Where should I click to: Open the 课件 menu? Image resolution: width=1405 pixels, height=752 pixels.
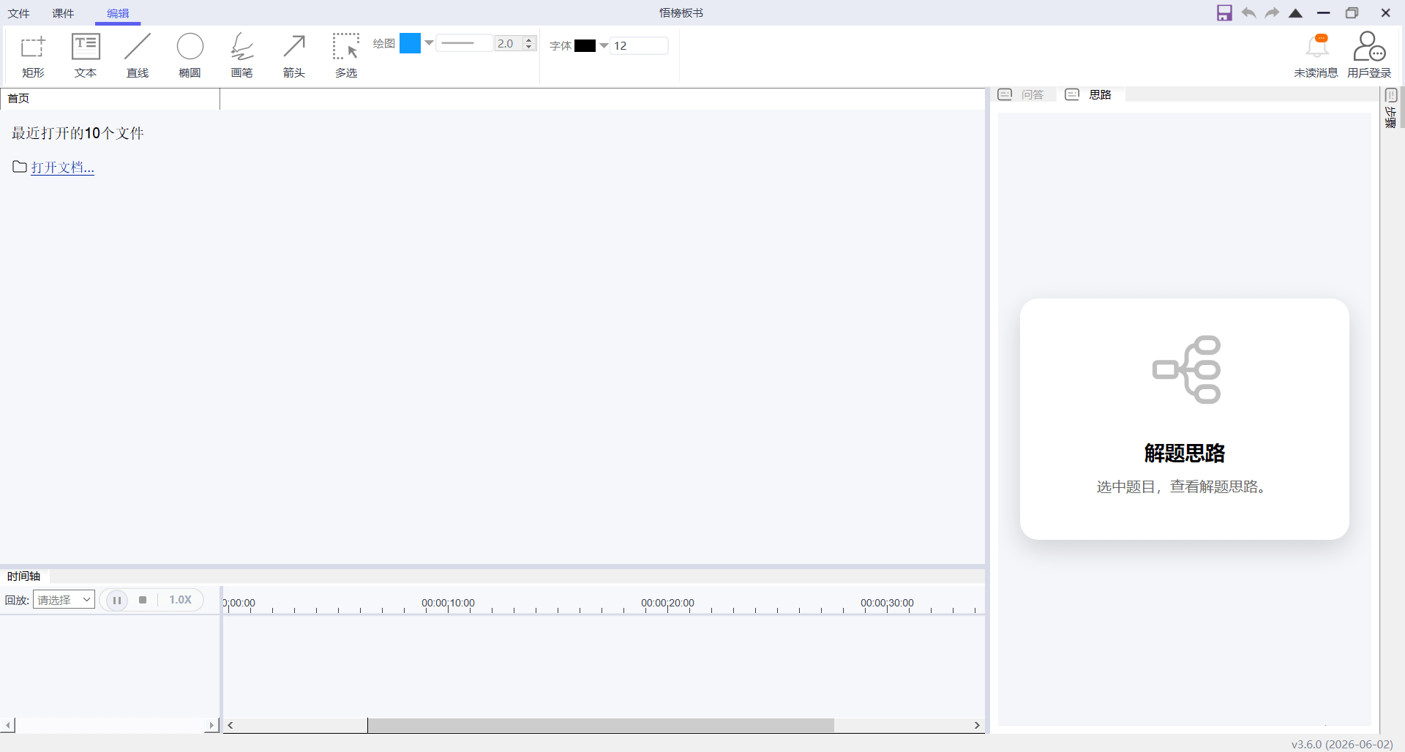pyautogui.click(x=63, y=13)
